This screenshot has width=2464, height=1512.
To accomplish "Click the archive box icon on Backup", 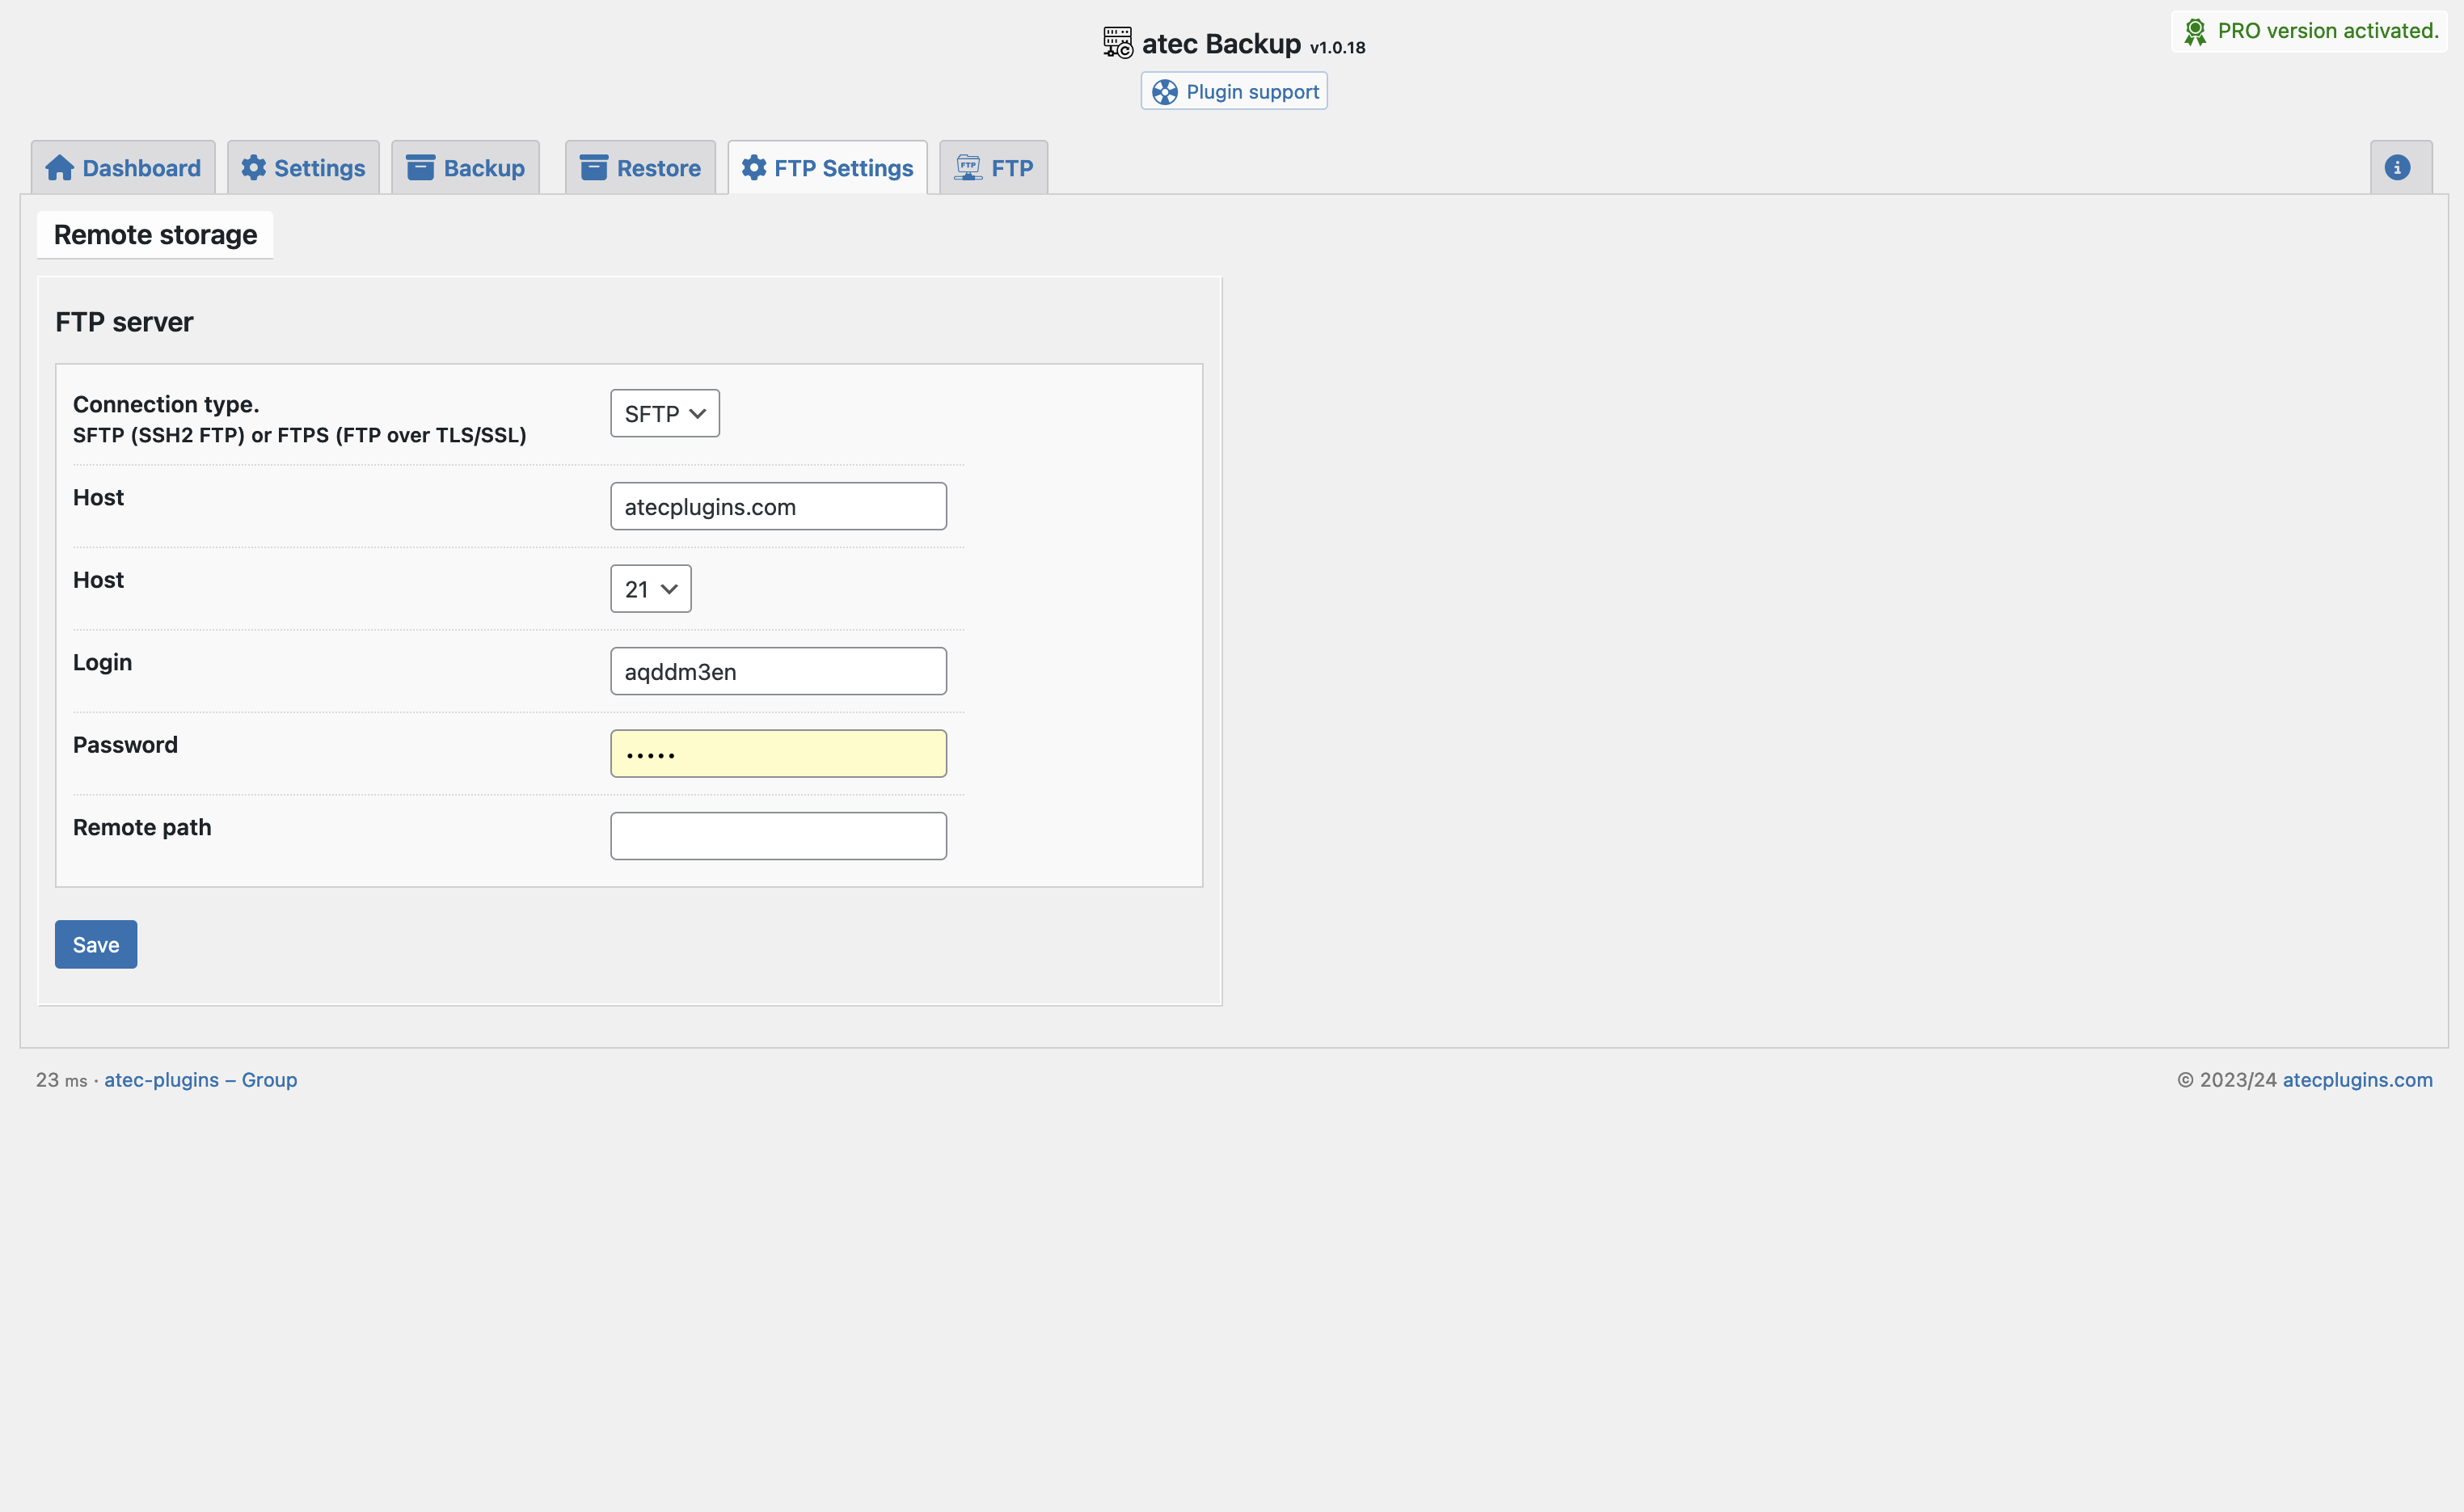I will click(420, 168).
